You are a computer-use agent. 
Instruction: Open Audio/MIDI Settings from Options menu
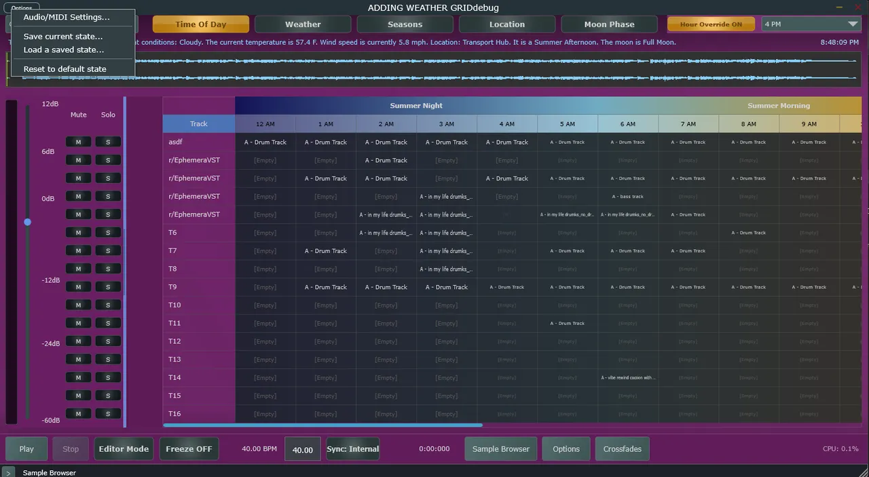pos(67,17)
